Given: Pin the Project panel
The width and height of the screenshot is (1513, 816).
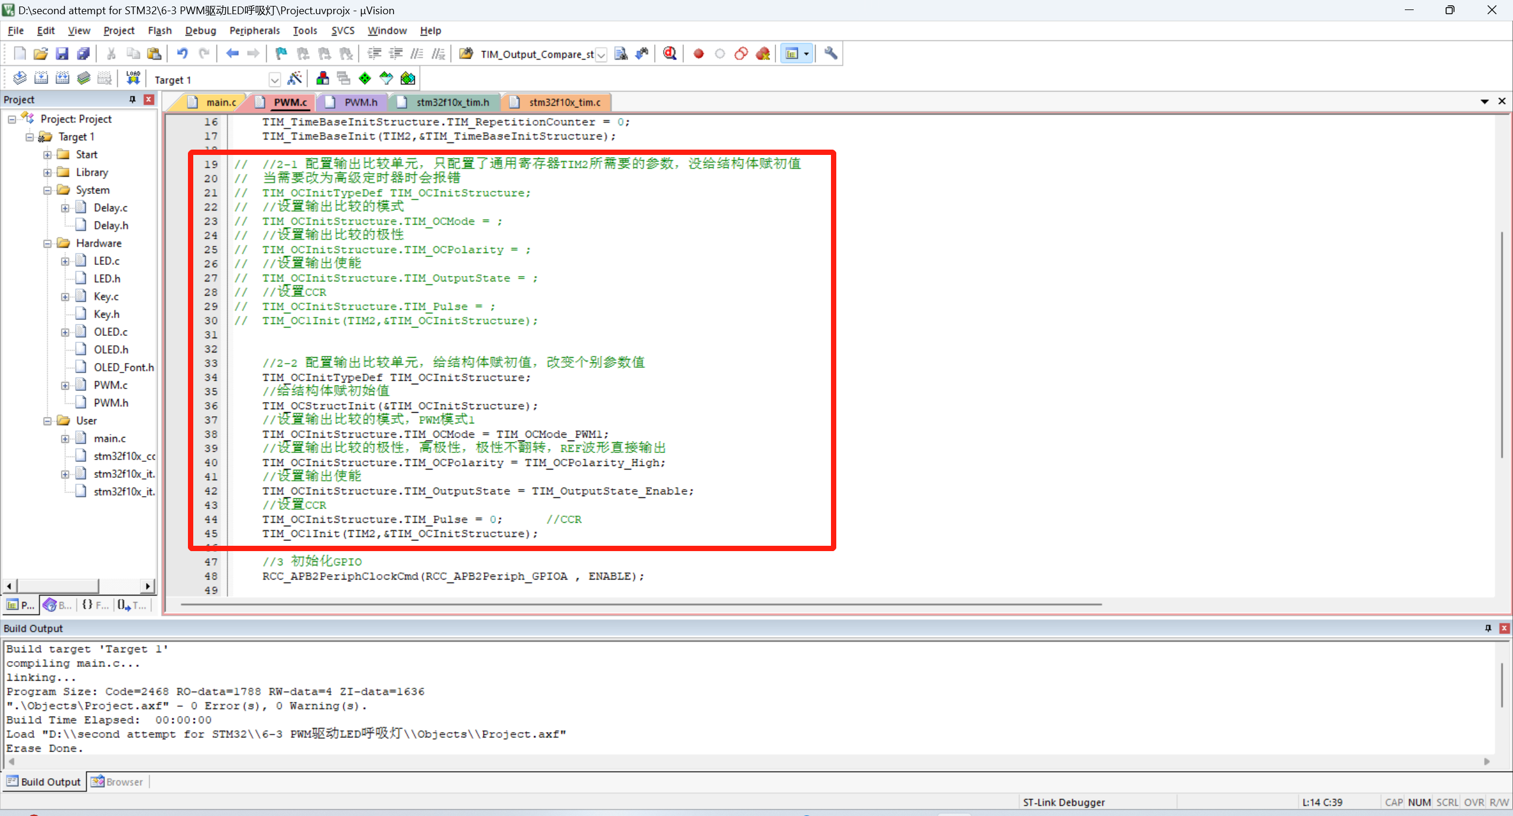Looking at the screenshot, I should [x=132, y=99].
